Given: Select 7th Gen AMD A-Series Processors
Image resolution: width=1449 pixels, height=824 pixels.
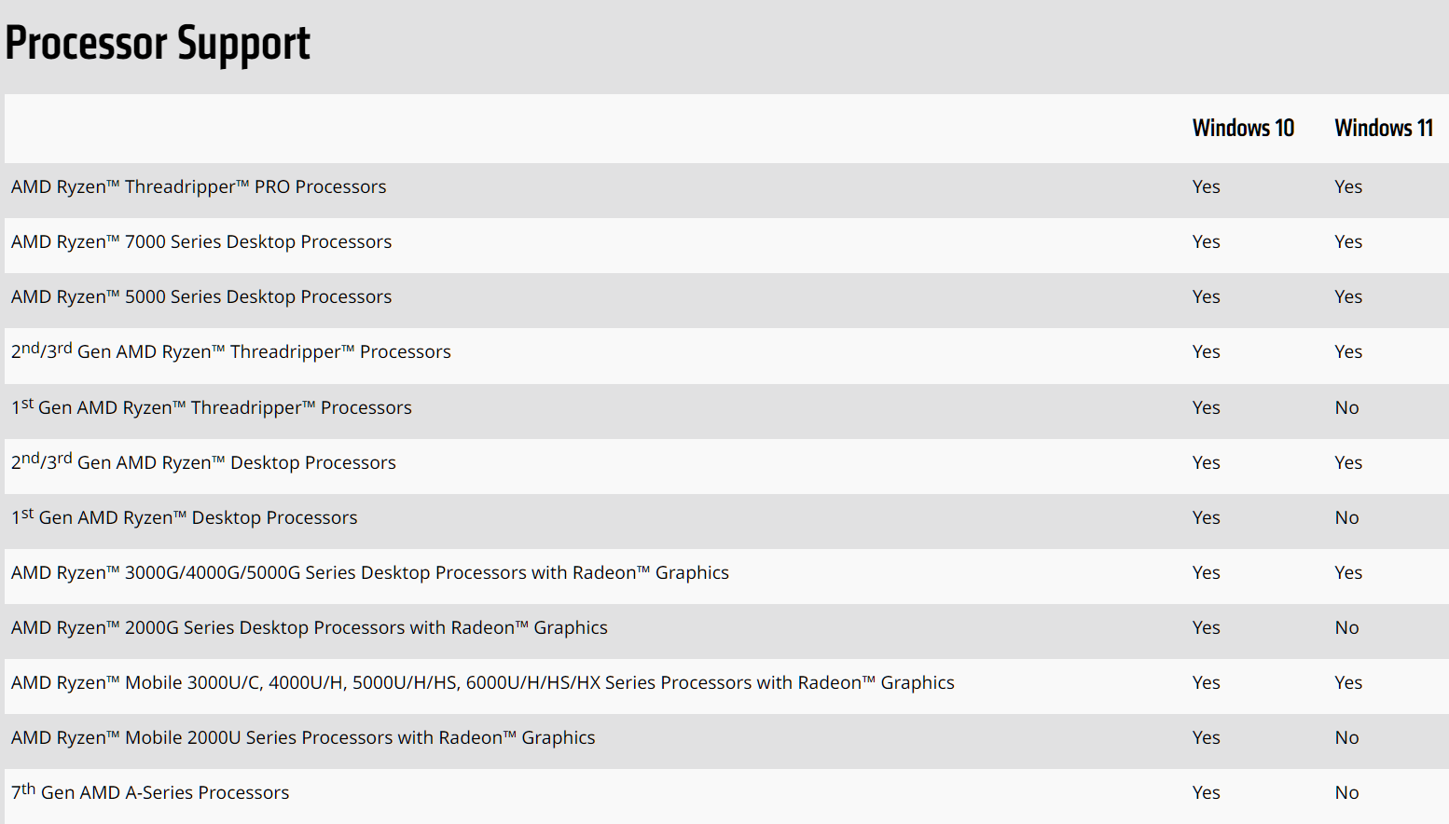Looking at the screenshot, I should (x=150, y=791).
